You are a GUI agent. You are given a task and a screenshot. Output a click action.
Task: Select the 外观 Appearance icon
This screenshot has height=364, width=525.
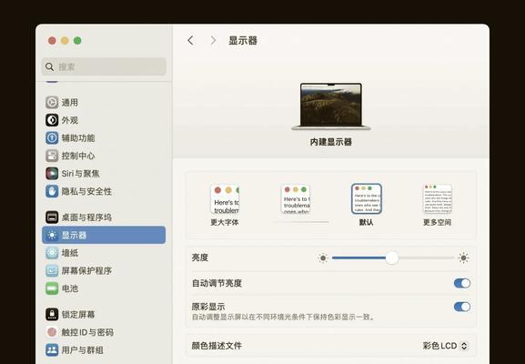click(x=52, y=120)
